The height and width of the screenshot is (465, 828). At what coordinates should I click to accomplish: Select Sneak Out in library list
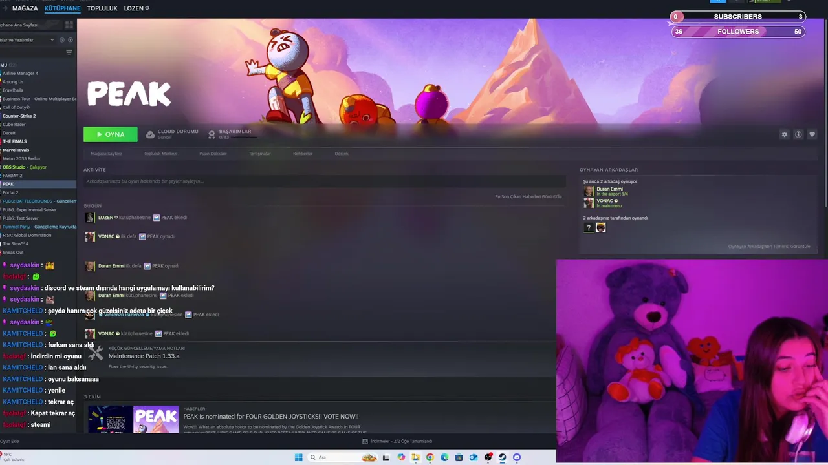(x=13, y=253)
